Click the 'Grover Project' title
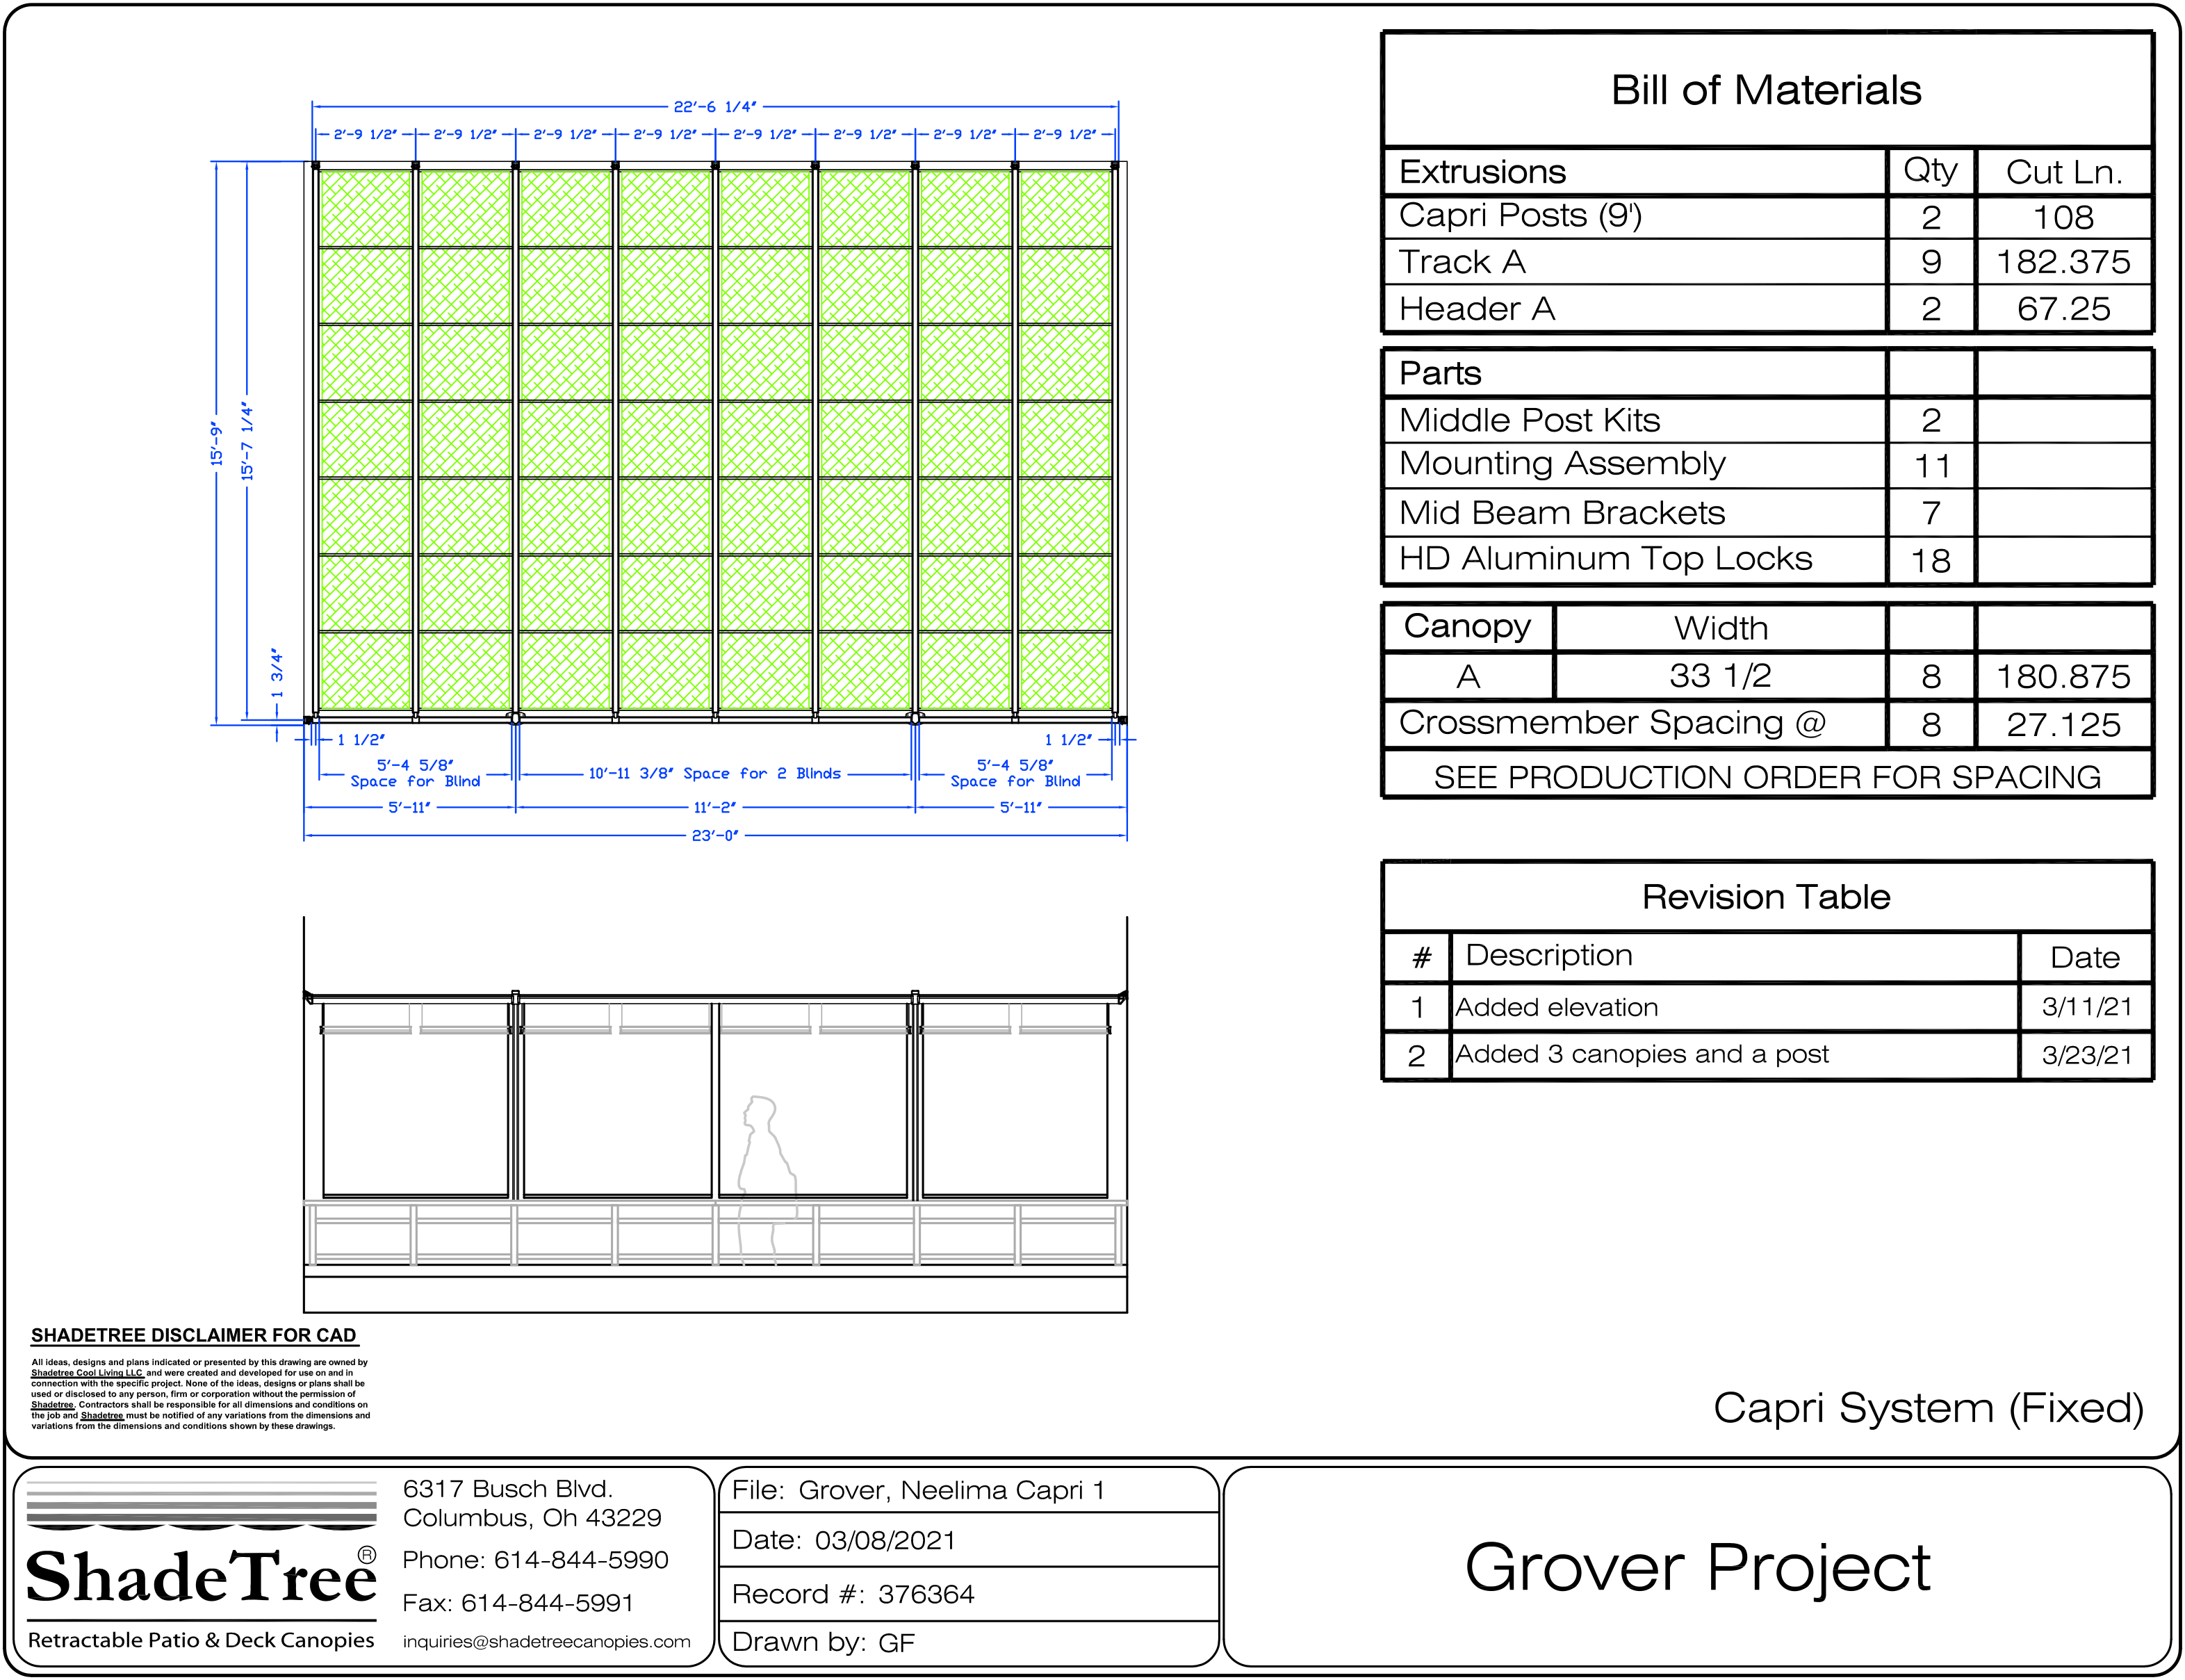 point(1697,1568)
